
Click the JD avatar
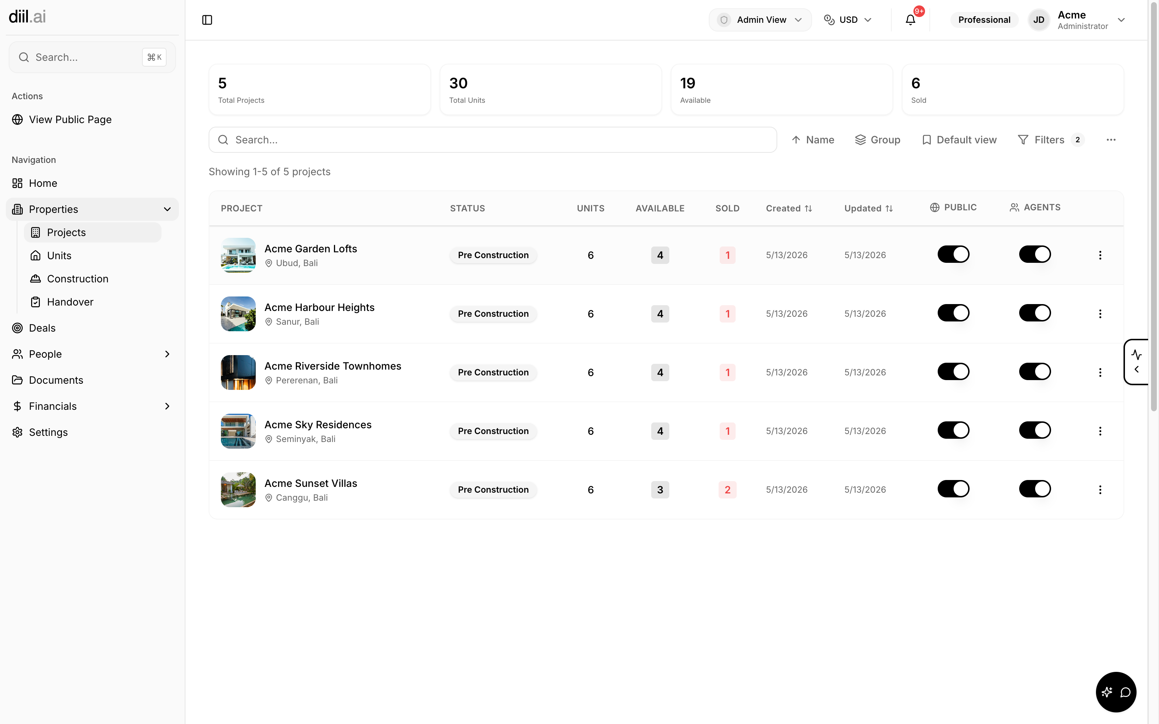[1038, 20]
